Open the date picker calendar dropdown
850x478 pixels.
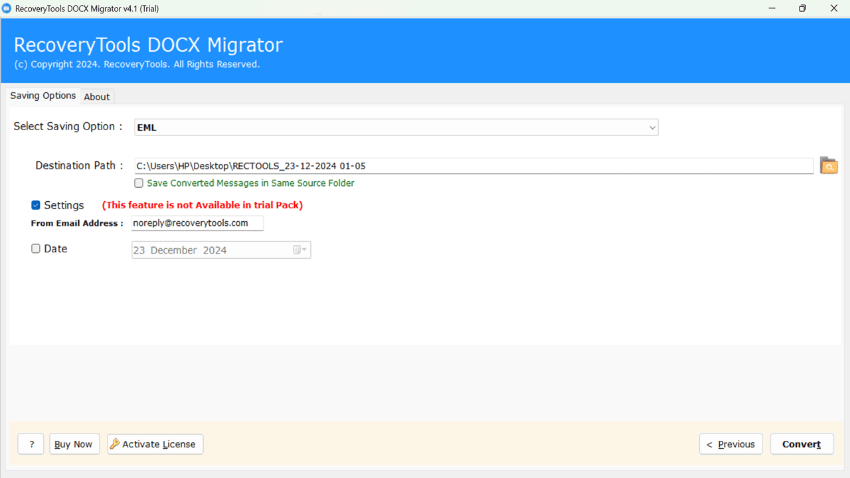[x=300, y=250]
